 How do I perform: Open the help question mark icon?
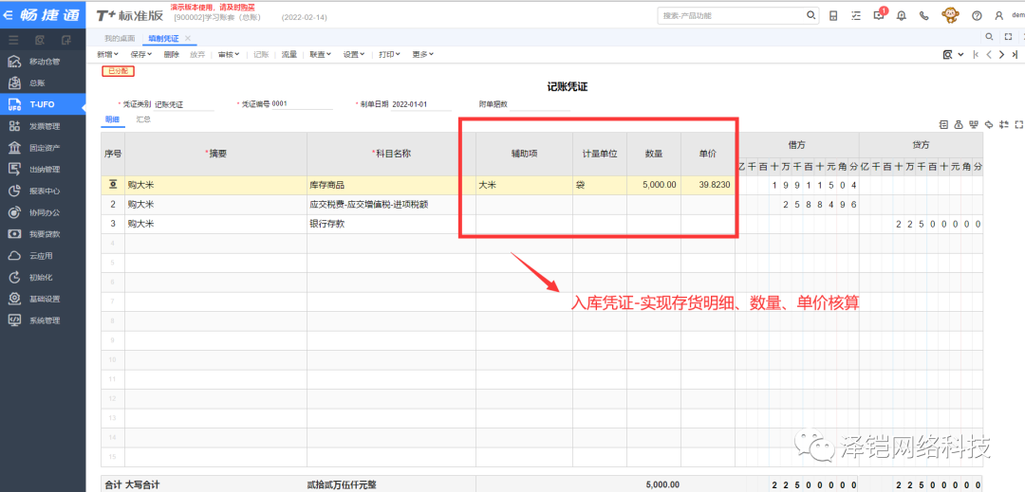[x=975, y=15]
